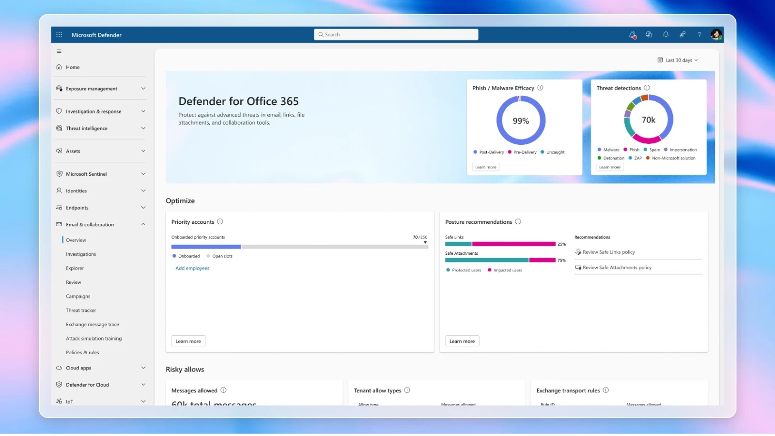
Task: Show info for Tenant allow types
Action: (x=407, y=390)
